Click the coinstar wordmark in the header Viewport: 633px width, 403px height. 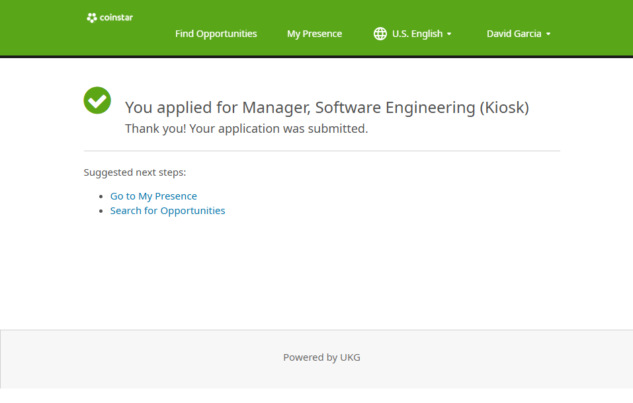coord(116,18)
